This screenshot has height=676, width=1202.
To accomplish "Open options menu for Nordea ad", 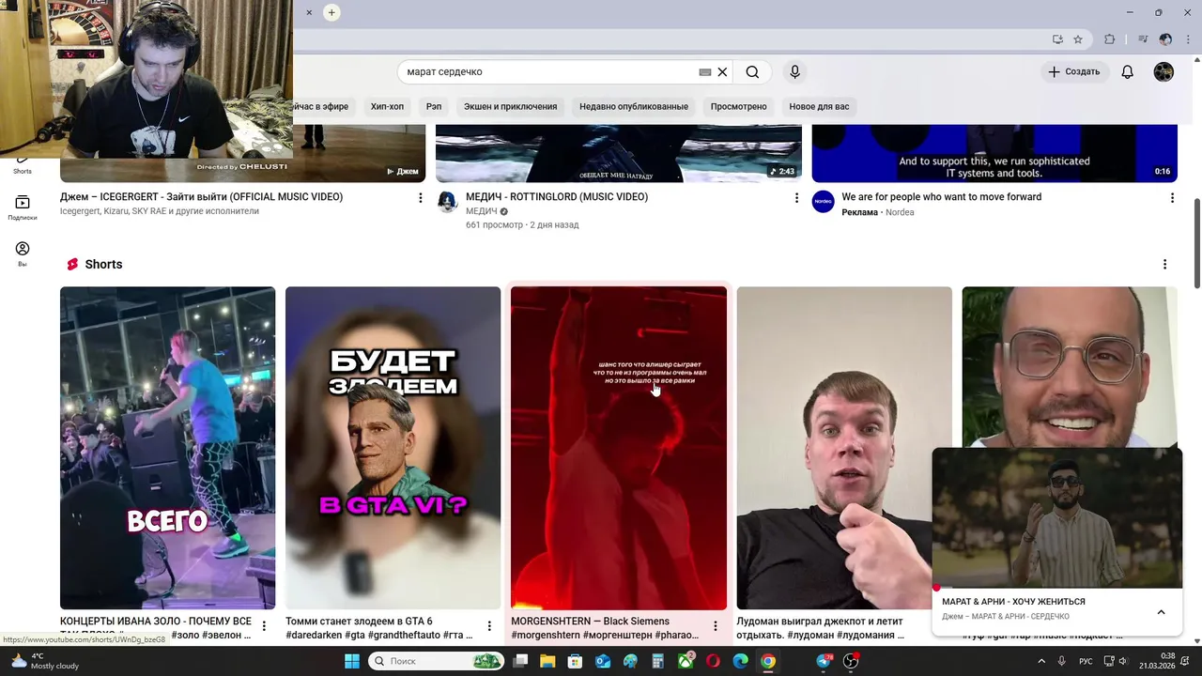I will pyautogui.click(x=1172, y=198).
